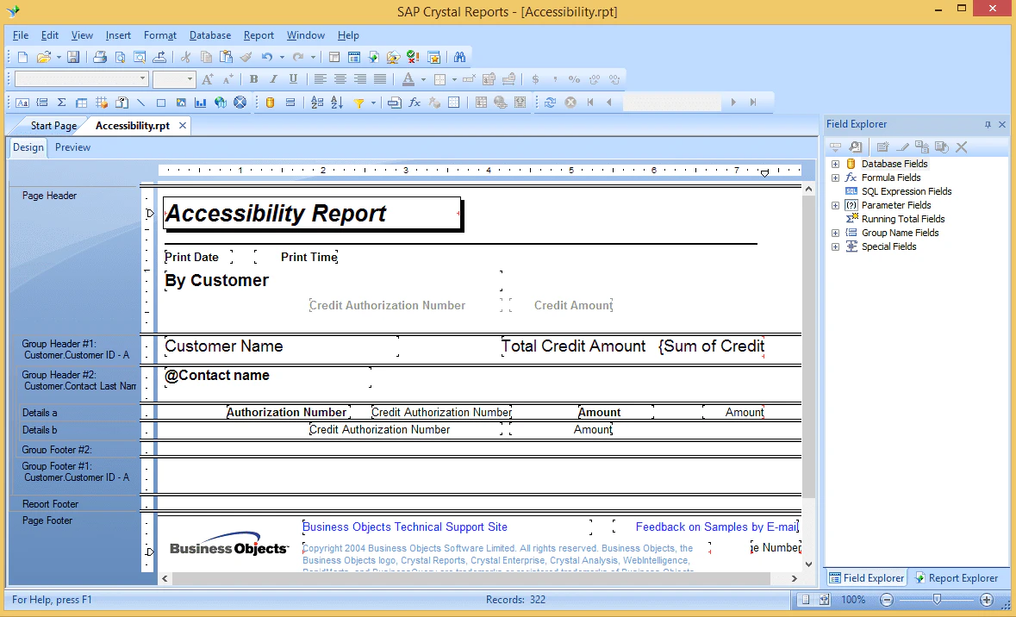Screen dimensions: 1016x617
Task: Open Database Expert via yellow cylinder icon
Action: pos(271,103)
